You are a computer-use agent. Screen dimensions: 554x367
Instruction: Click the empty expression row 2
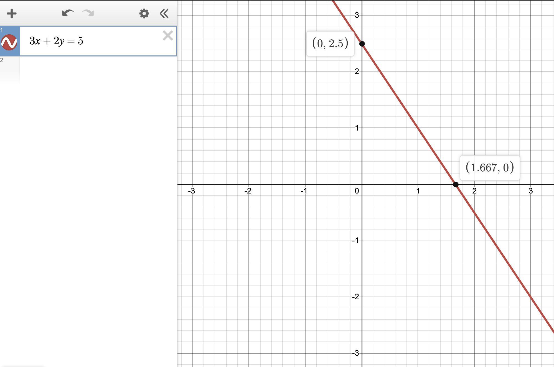[x=97, y=69]
